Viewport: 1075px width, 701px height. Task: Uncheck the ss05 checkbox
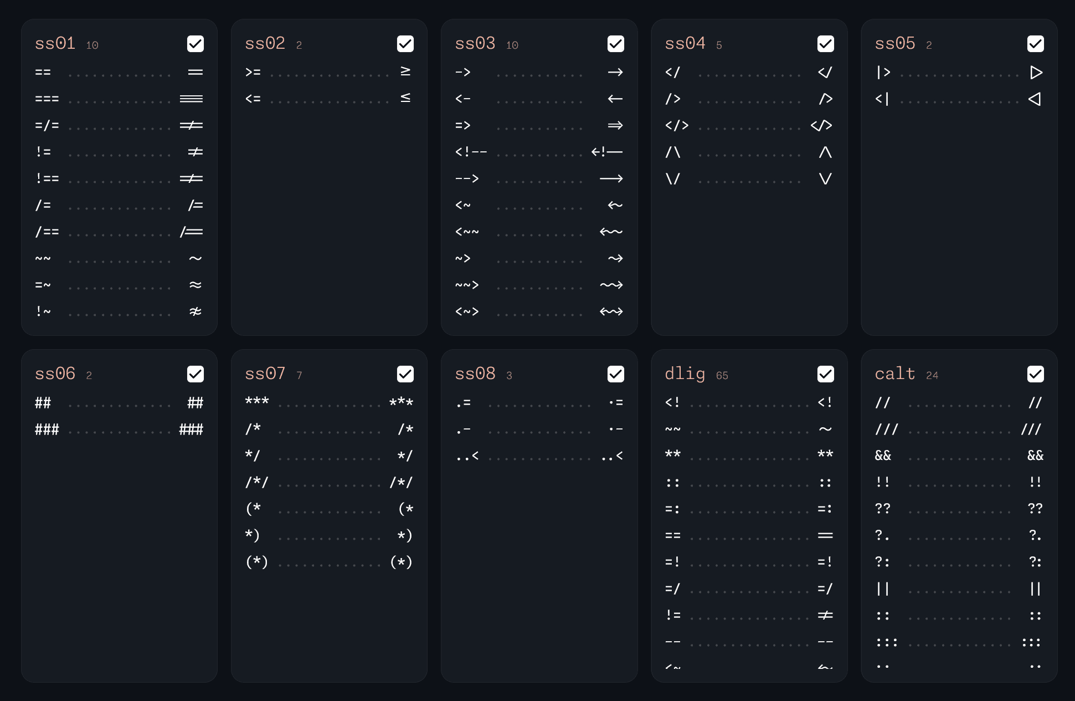tap(1036, 44)
